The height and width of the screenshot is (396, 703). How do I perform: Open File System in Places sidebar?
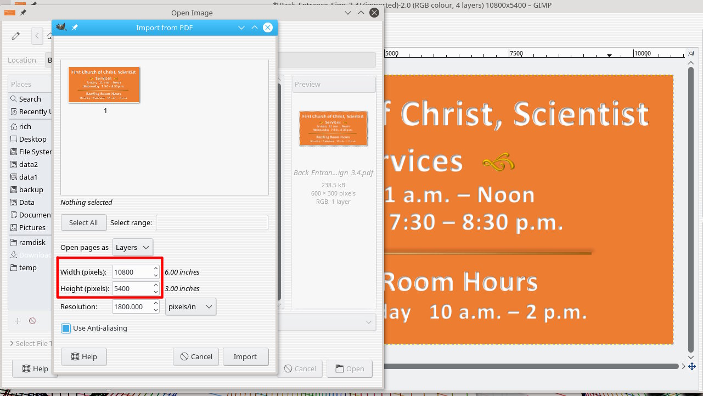30,152
